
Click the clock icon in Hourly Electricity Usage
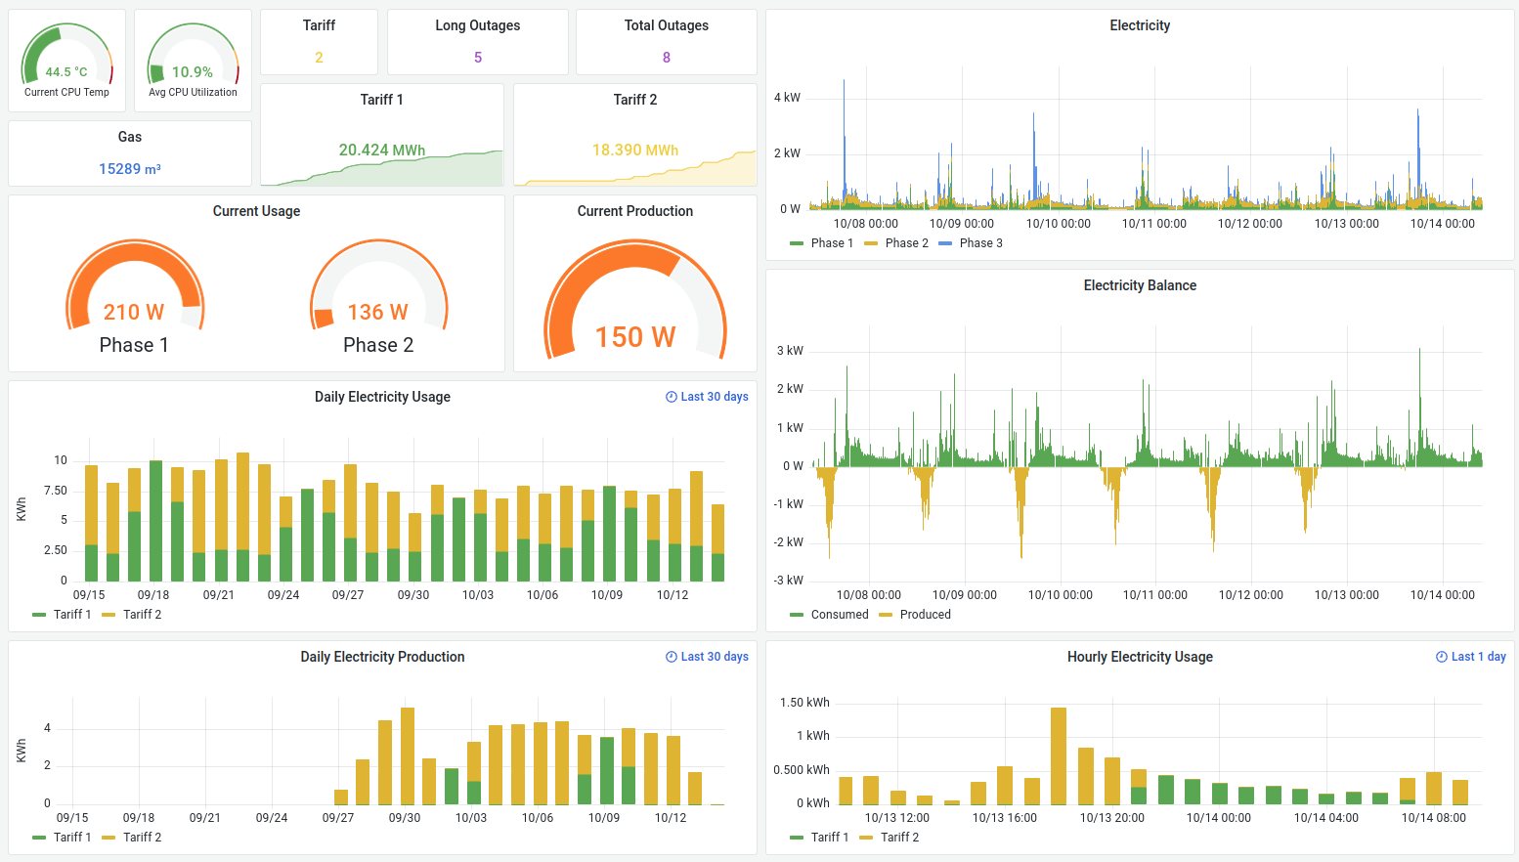(1442, 657)
